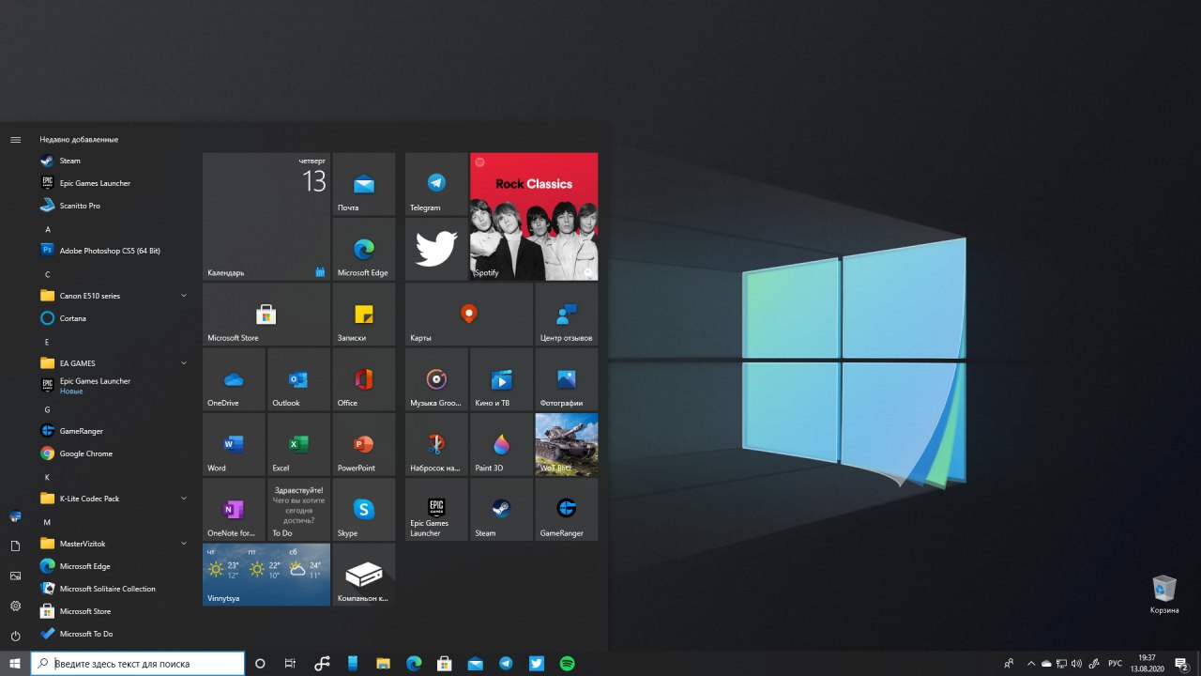Click the Недавно добавленные header
This screenshot has height=676, width=1201.
pos(79,139)
